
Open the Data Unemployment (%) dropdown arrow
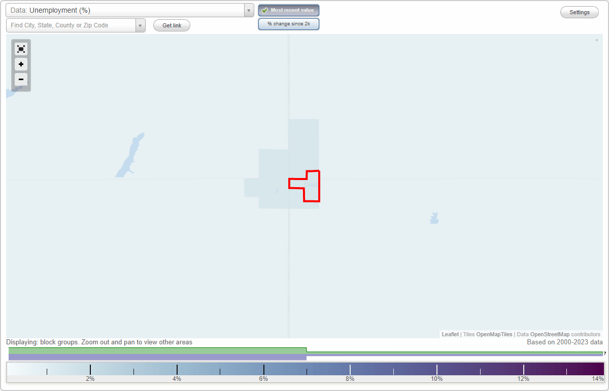tap(249, 10)
